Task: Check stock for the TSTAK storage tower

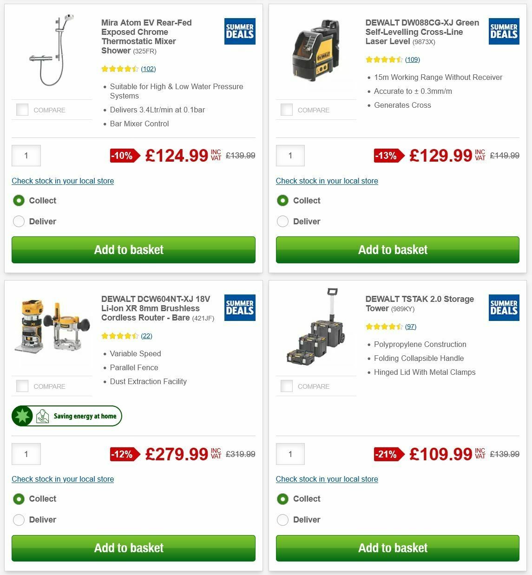Action: point(327,479)
